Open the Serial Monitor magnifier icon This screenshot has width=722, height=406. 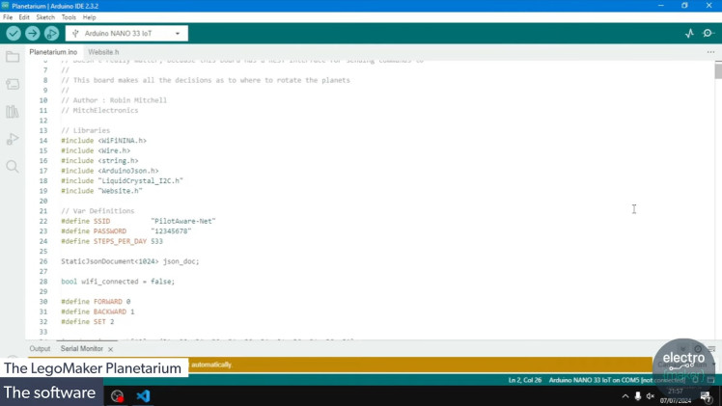point(708,33)
